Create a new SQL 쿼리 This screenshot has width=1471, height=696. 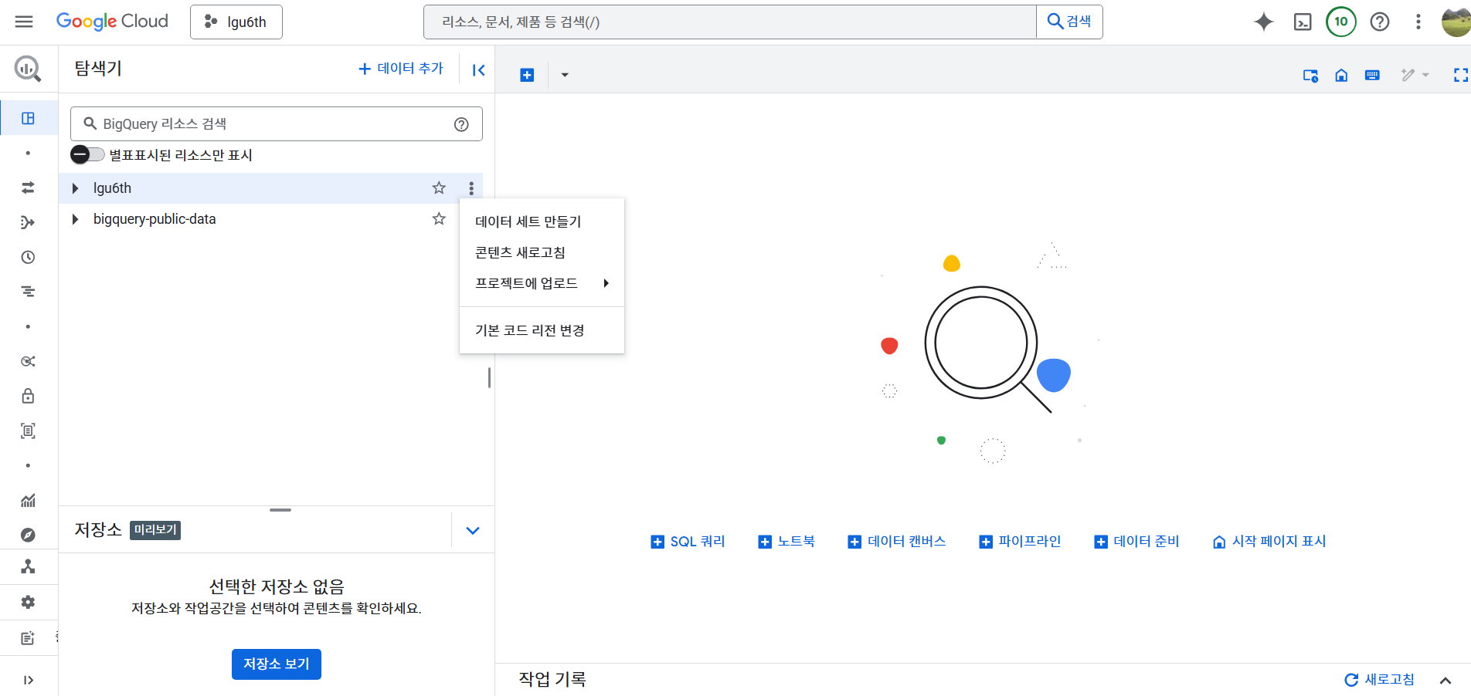coord(688,542)
